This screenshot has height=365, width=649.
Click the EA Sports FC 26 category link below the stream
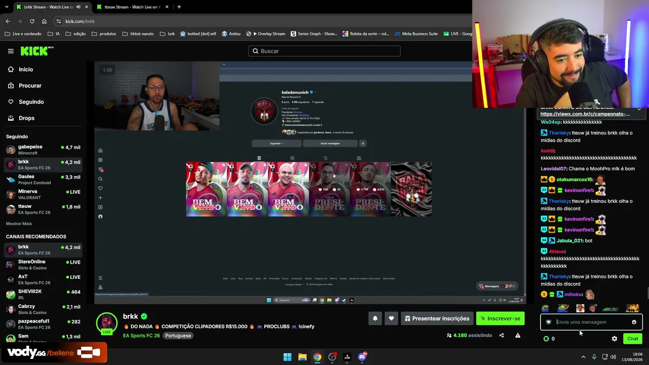141,336
